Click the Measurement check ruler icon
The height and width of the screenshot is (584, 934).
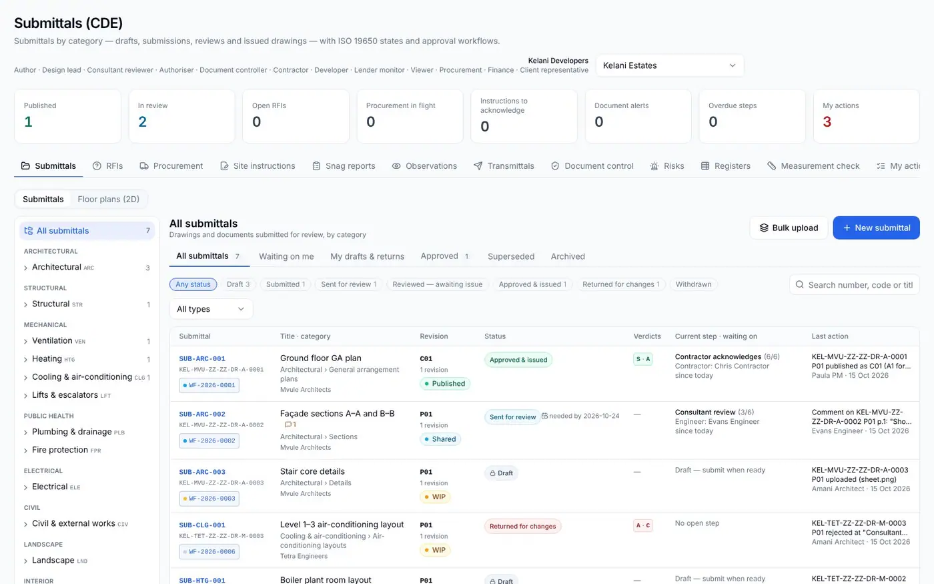click(x=772, y=166)
